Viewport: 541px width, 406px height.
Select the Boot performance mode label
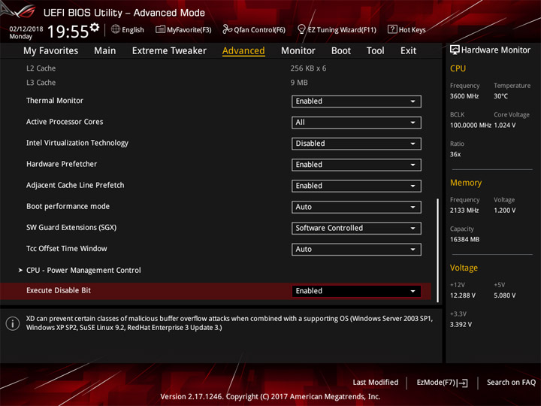68,206
